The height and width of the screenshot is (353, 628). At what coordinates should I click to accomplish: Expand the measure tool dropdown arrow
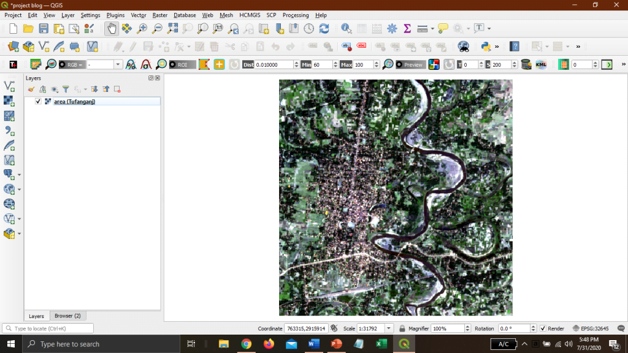click(432, 28)
